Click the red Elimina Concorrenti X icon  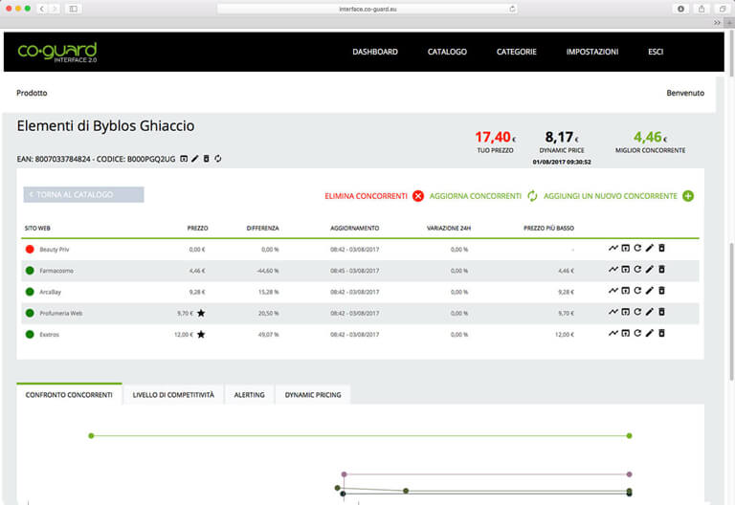pyautogui.click(x=417, y=196)
